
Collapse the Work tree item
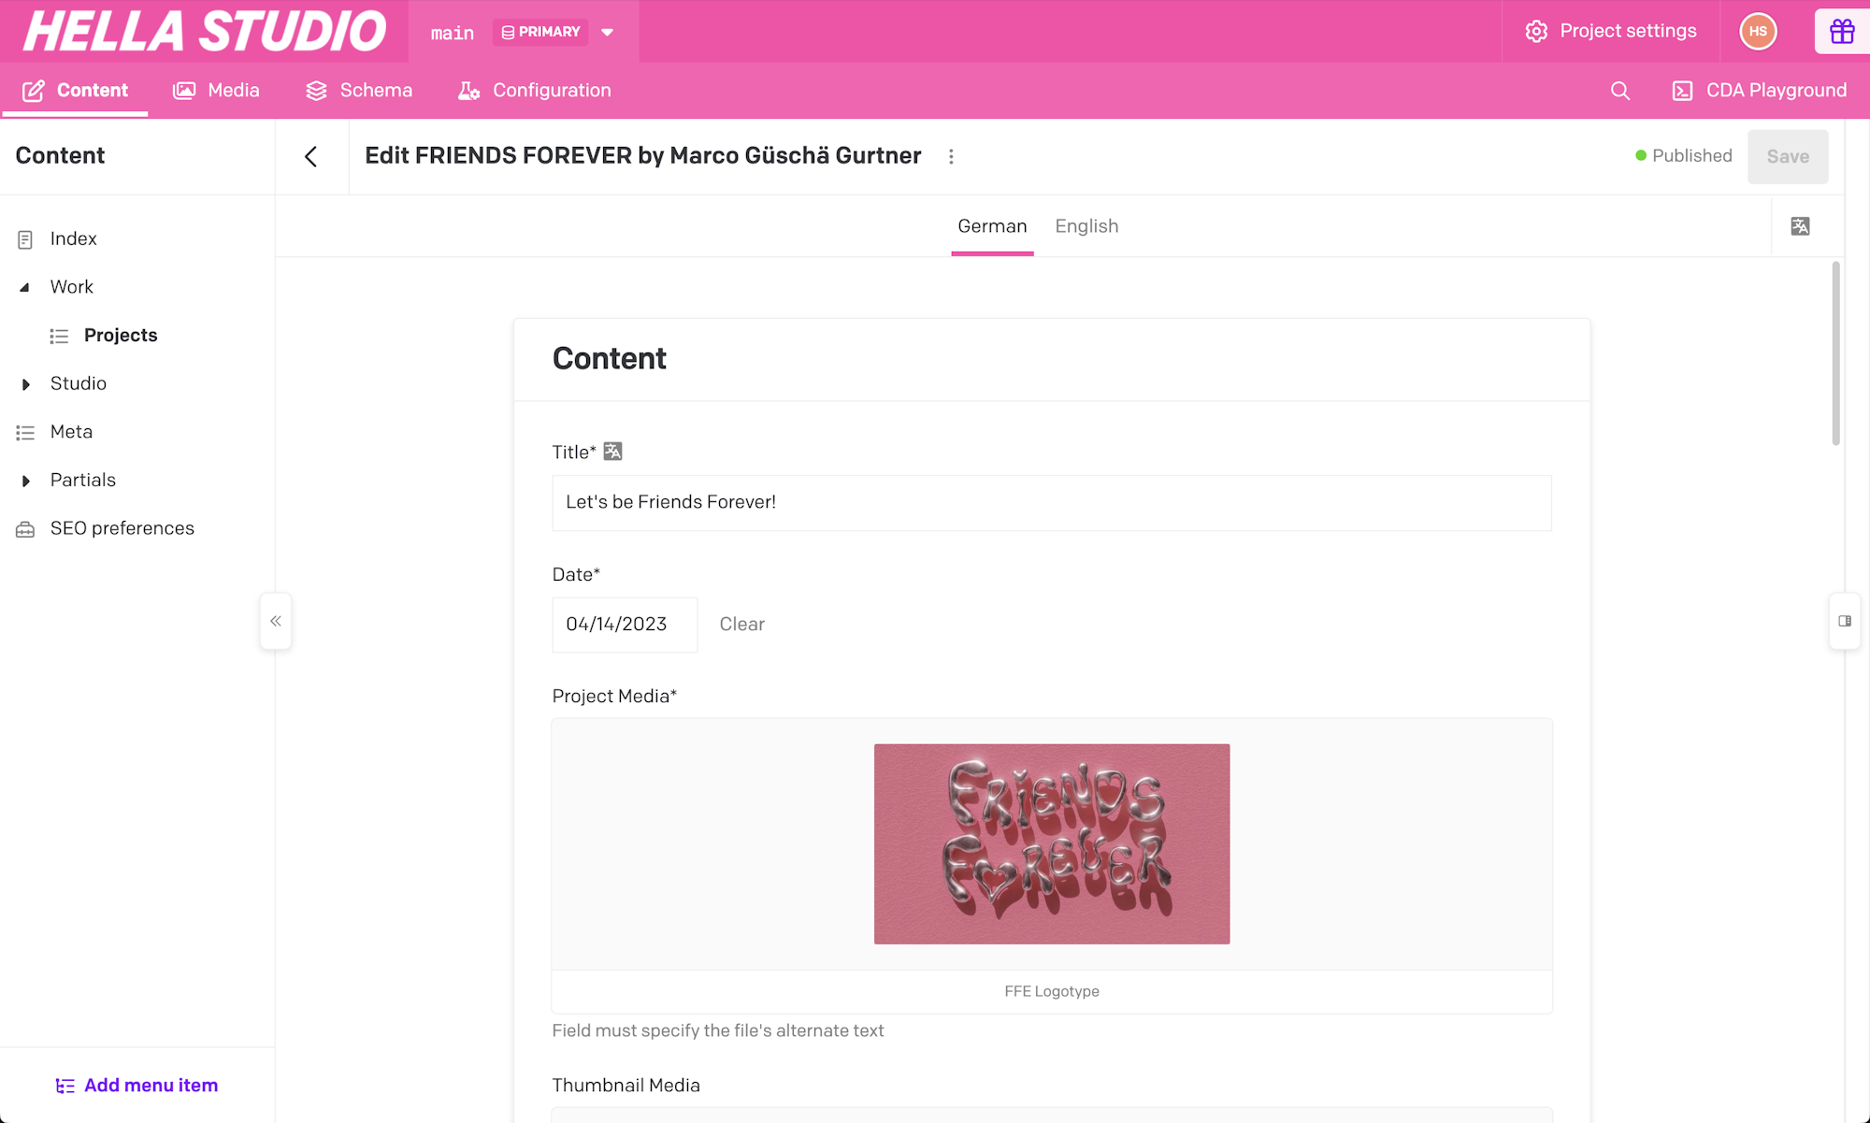click(x=25, y=287)
